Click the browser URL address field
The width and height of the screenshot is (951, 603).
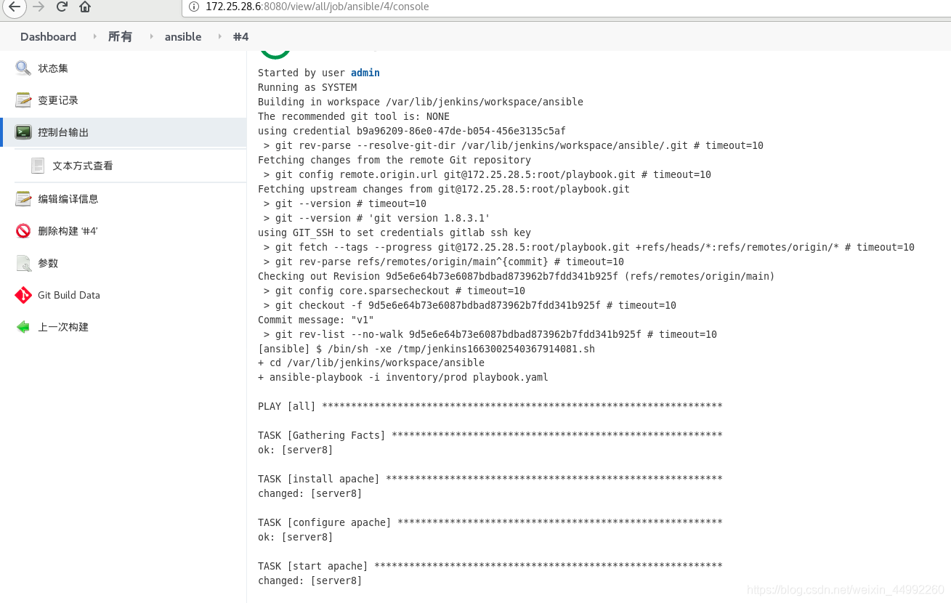567,7
